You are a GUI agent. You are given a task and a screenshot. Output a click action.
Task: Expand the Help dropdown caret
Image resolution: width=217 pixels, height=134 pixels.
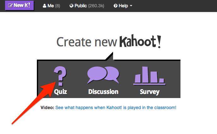131,6
